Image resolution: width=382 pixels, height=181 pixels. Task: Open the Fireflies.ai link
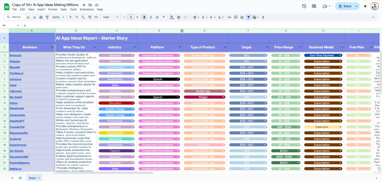tap(17, 73)
